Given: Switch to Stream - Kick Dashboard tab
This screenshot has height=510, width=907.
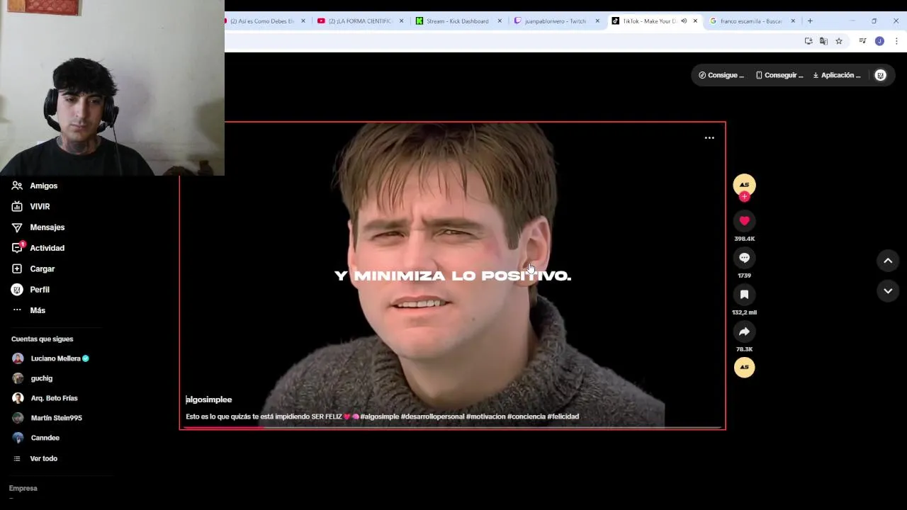Looking at the screenshot, I should point(458,21).
